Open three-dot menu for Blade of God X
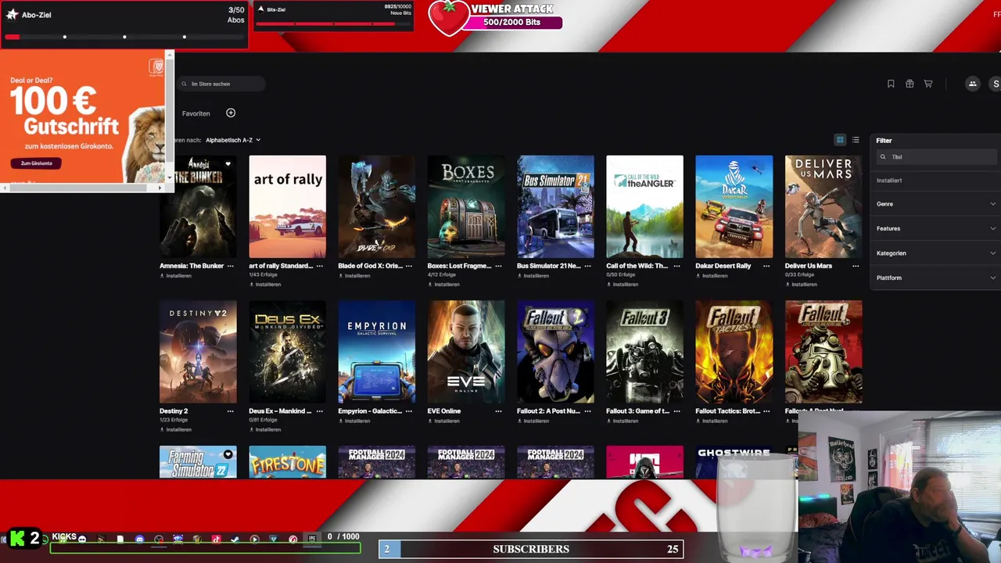 [409, 266]
